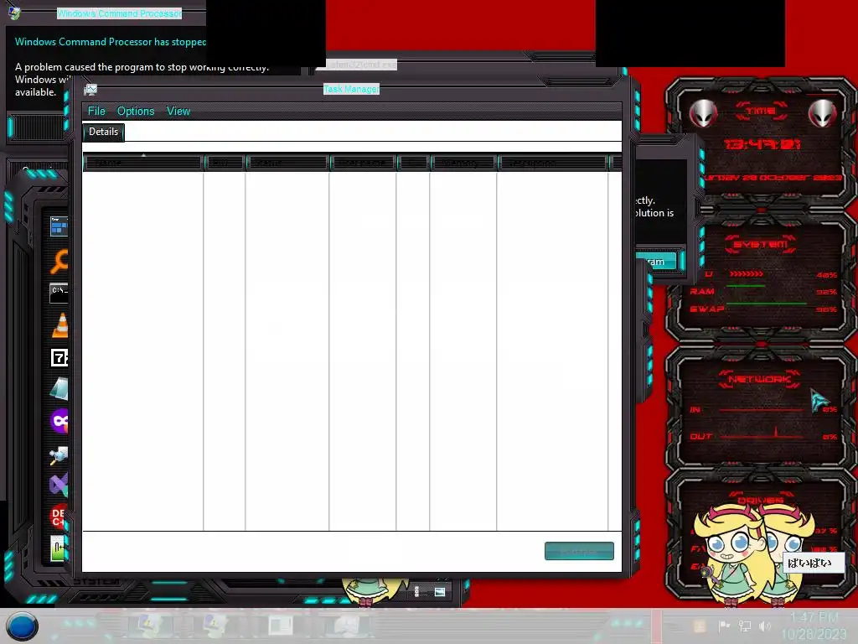Open the File menu in Task Manager

tap(96, 112)
